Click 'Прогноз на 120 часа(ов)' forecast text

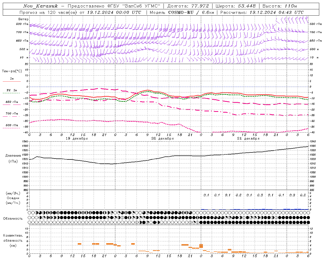[x=49, y=12]
